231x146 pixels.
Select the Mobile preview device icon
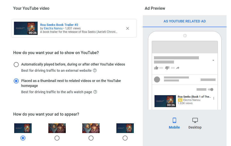coord(174,121)
